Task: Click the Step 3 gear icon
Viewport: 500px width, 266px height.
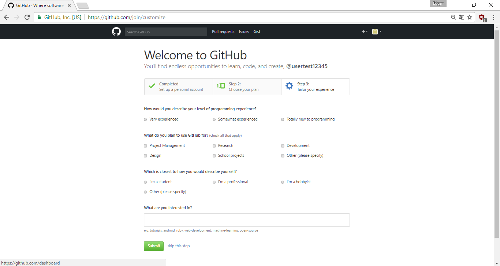Action: coord(289,86)
